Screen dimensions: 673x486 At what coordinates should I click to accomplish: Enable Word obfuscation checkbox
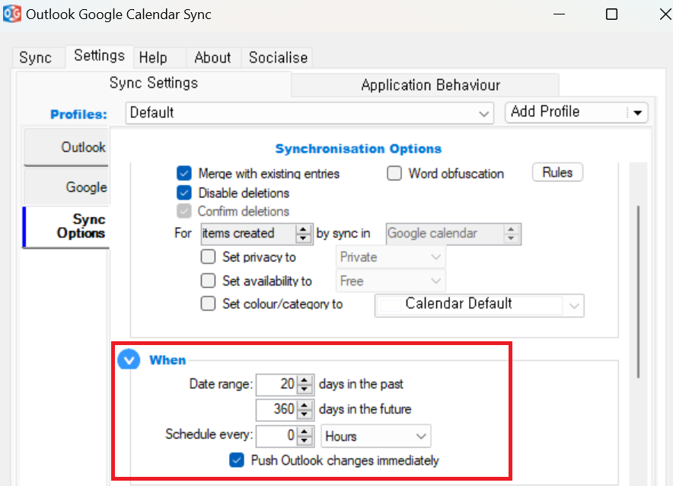tap(394, 174)
